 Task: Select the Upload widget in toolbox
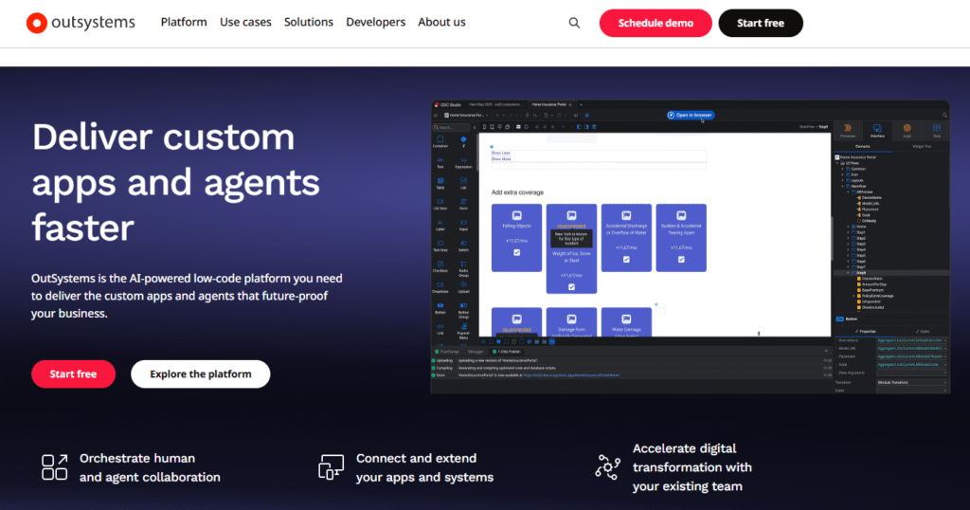point(463,287)
